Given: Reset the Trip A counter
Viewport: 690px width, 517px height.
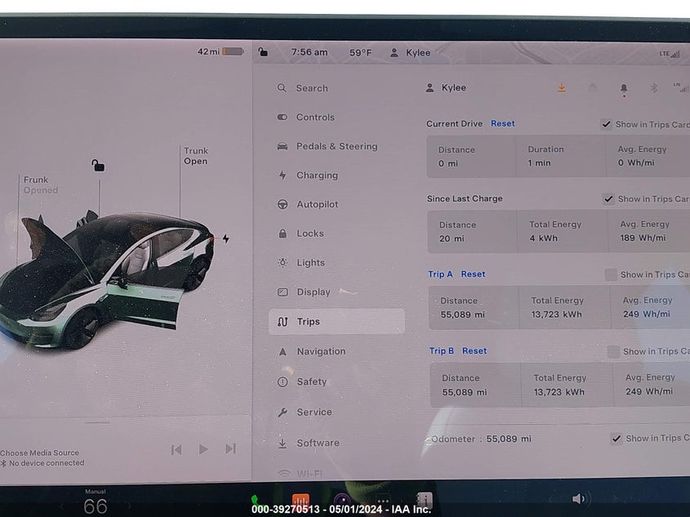Looking at the screenshot, I should pos(473,274).
